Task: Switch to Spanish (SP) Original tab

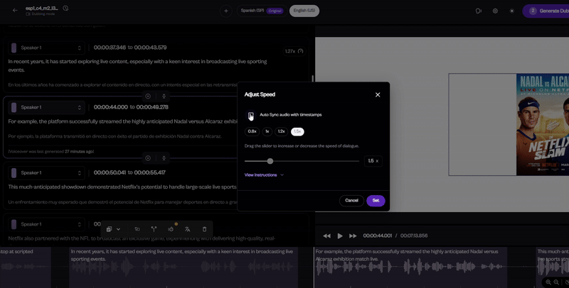Action: 262,11
